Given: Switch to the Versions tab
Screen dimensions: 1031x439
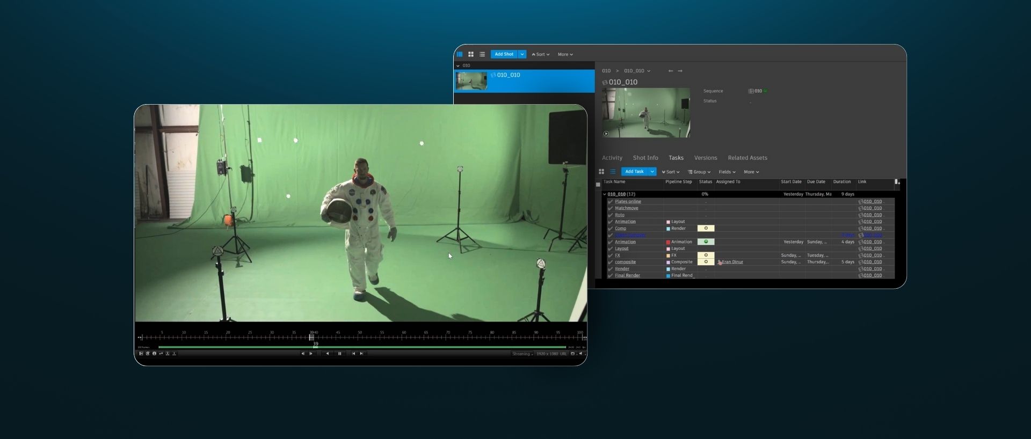Looking at the screenshot, I should click(x=706, y=158).
